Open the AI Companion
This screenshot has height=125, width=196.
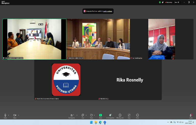click(110, 115)
